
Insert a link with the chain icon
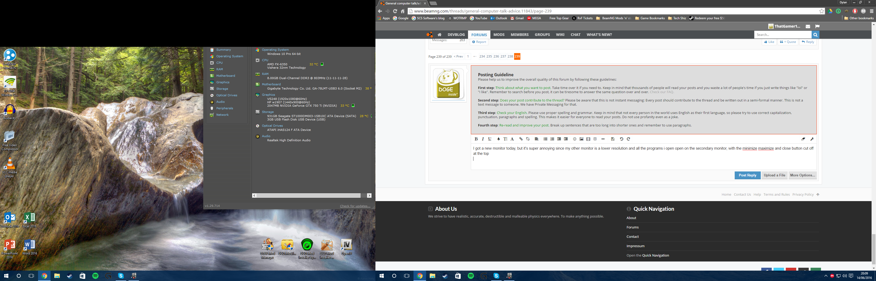click(x=521, y=139)
